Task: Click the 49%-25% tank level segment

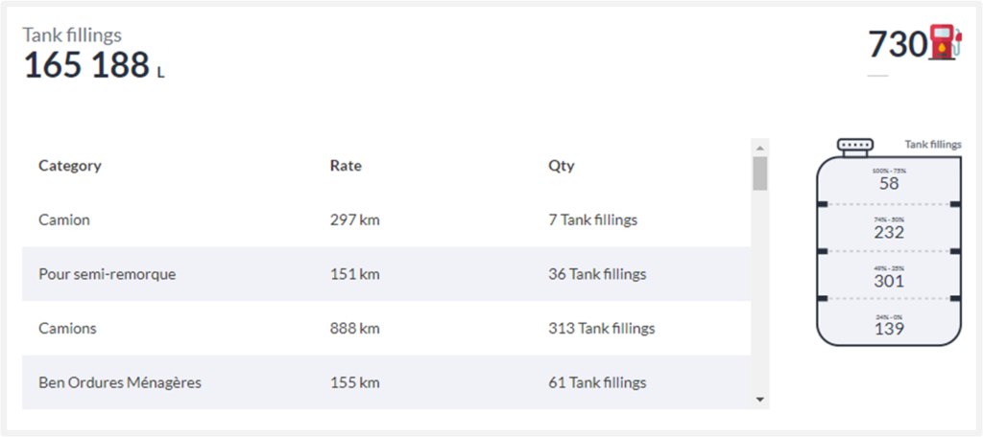Action: pyautogui.click(x=889, y=278)
